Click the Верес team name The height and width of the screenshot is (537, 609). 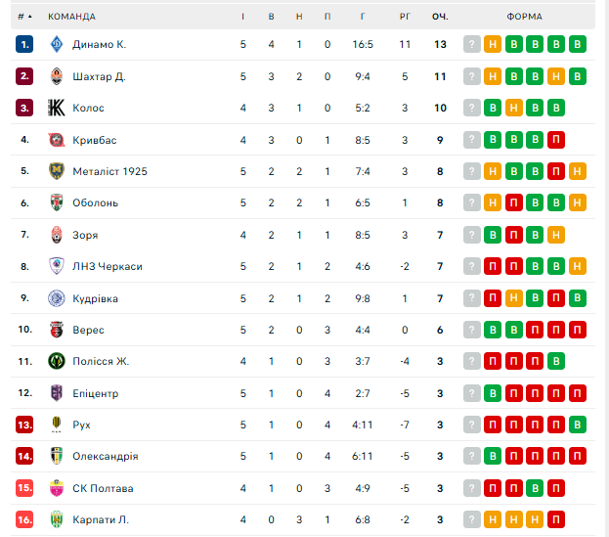pos(88,331)
